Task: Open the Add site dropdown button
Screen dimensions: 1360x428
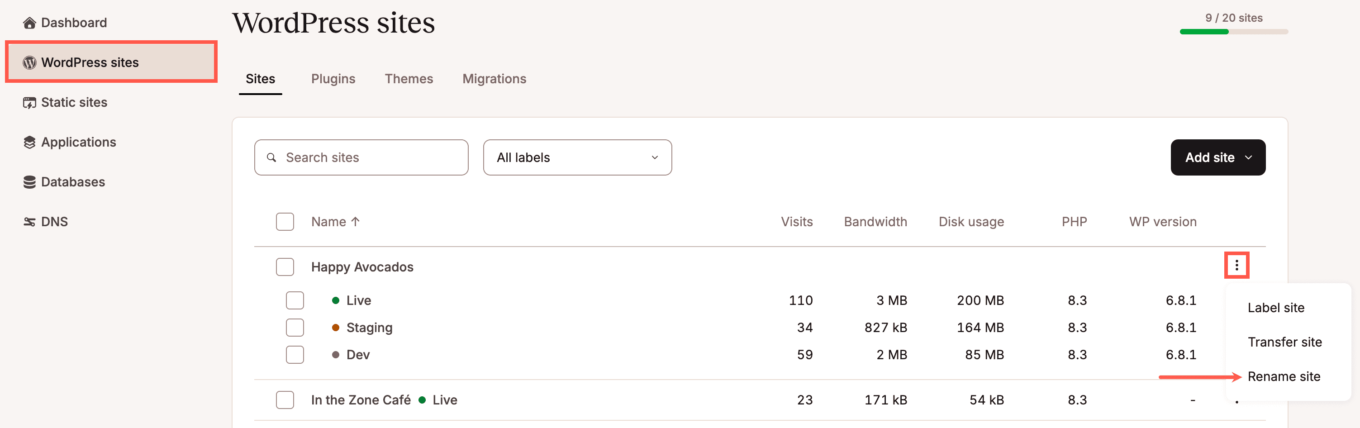Action: [x=1217, y=158]
